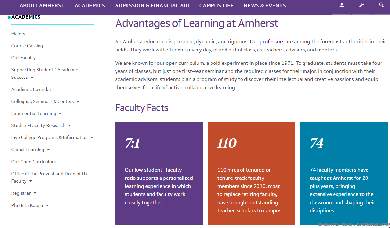Open the ABOUT AMHERST menu
This screenshot has width=390, height=228.
click(x=42, y=5)
